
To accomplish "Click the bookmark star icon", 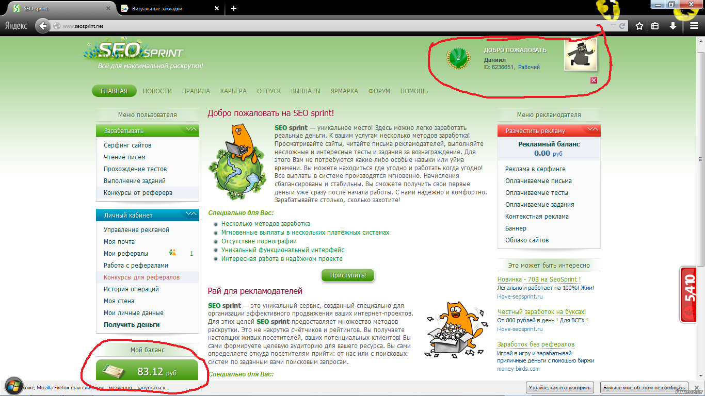I will (x=639, y=26).
